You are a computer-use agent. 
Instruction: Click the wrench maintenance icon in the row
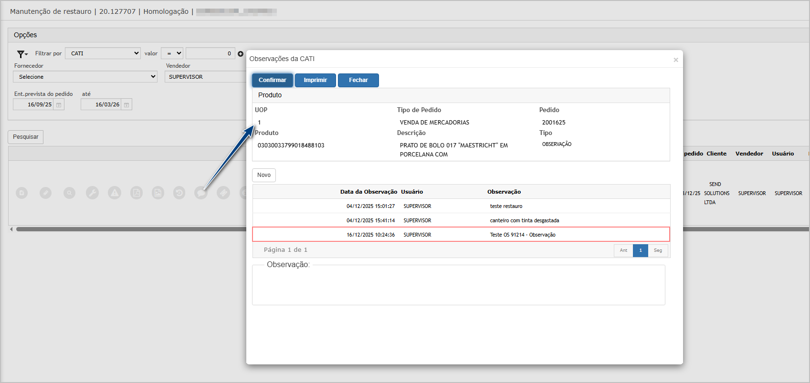pyautogui.click(x=92, y=193)
